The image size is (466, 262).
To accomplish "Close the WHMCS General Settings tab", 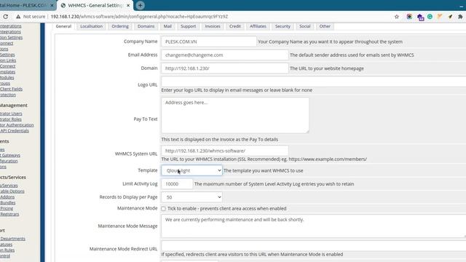I will 128,5.
